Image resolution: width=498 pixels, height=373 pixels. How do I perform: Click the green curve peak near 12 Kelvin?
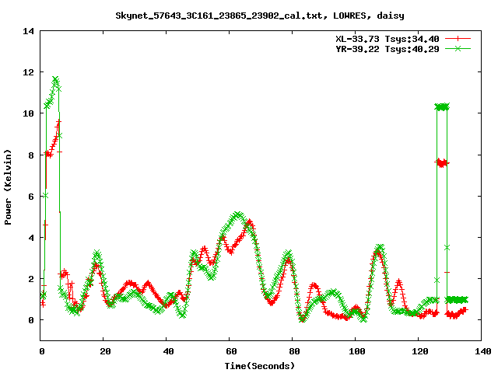(x=55, y=79)
